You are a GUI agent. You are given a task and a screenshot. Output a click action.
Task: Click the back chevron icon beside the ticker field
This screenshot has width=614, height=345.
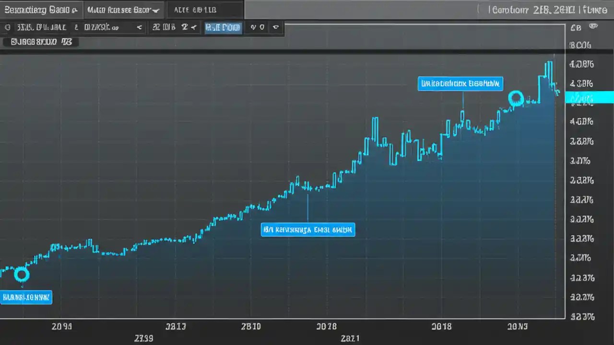click(x=139, y=27)
